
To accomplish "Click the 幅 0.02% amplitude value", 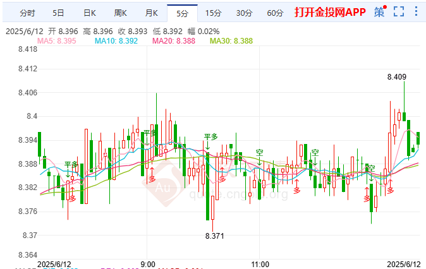I will 204,32.
